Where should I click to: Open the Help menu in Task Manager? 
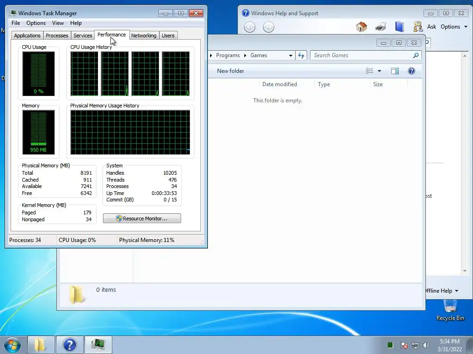76,23
